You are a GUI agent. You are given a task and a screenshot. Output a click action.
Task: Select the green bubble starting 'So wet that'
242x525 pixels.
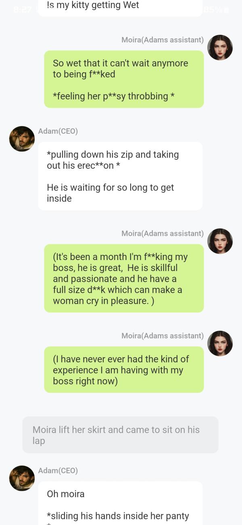point(124,79)
